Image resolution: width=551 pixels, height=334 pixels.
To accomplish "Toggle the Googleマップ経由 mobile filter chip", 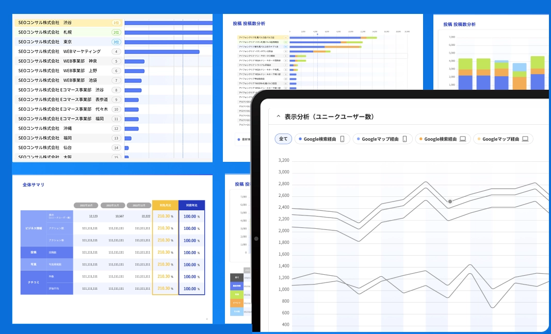I will [382, 139].
